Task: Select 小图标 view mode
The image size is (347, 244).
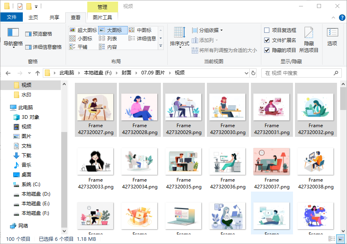Action: coord(83,38)
